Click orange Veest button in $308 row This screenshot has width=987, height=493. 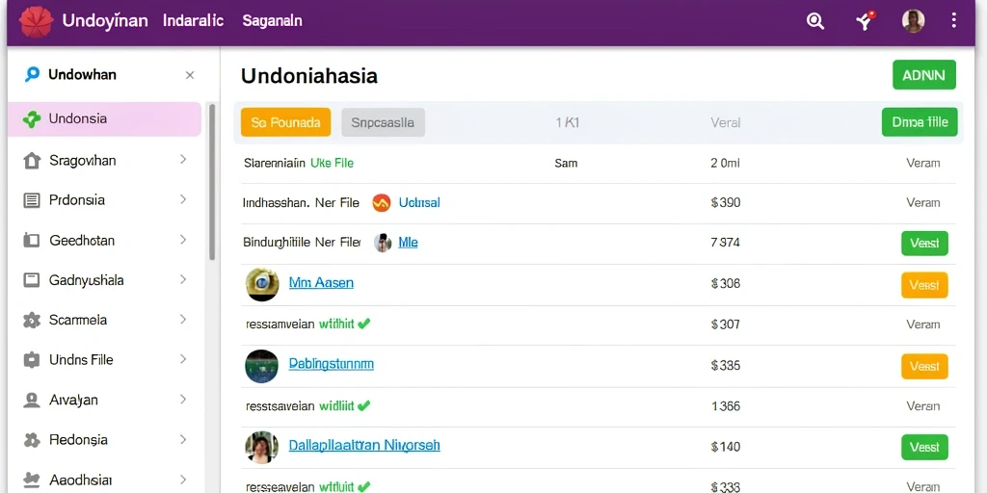point(924,285)
